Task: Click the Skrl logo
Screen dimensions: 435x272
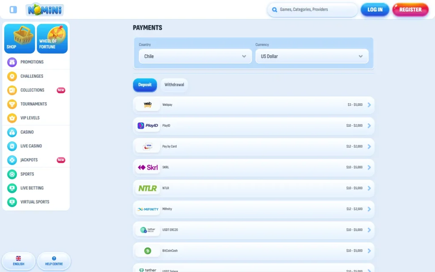Action: [147, 167]
